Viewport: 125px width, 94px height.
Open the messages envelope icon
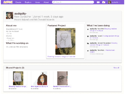98,2
